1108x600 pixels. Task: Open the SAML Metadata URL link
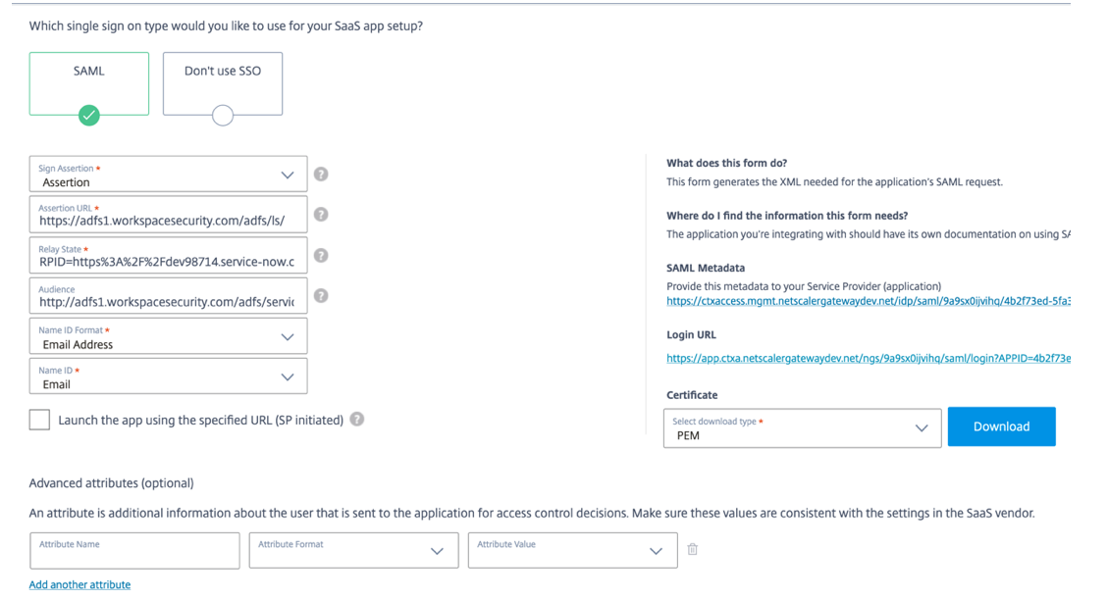tap(868, 301)
